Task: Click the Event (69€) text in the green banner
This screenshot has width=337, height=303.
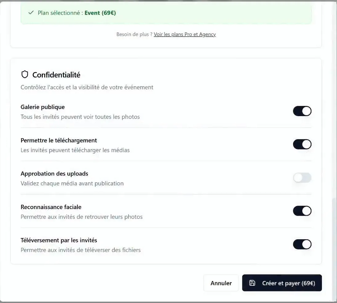Action: click(x=100, y=13)
